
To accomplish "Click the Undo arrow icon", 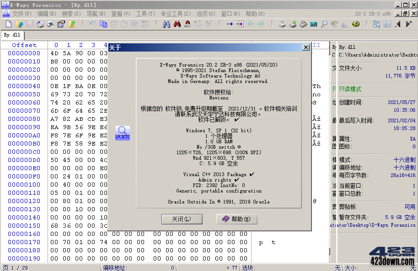I will (92, 25).
